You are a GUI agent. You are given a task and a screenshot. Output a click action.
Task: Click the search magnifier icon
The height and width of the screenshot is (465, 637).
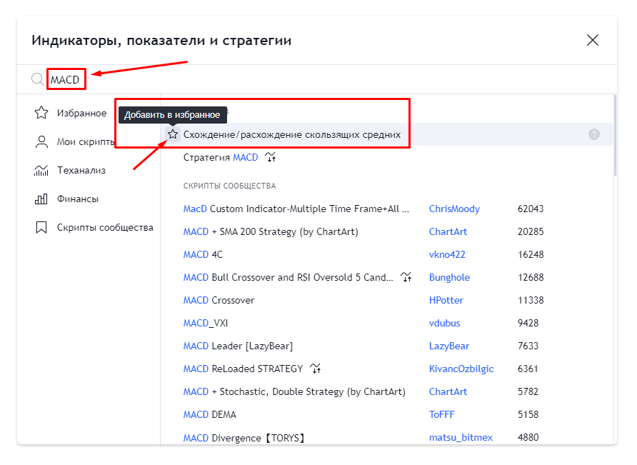pos(37,79)
